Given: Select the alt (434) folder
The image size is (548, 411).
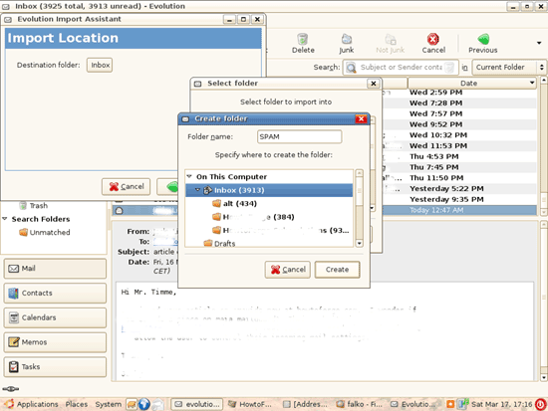Looking at the screenshot, I should coord(240,204).
